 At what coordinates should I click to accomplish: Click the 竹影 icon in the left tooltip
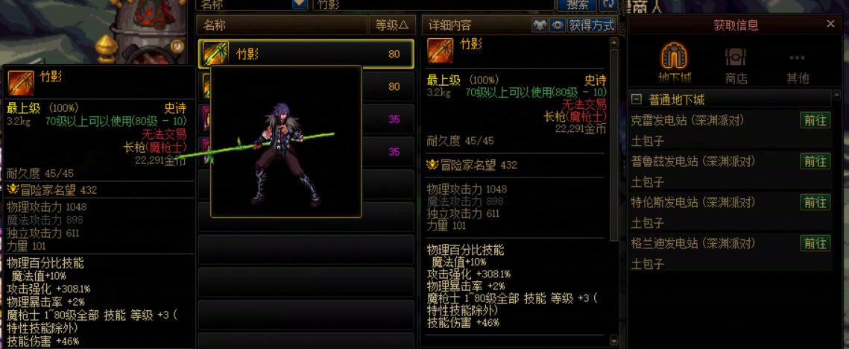(21, 84)
